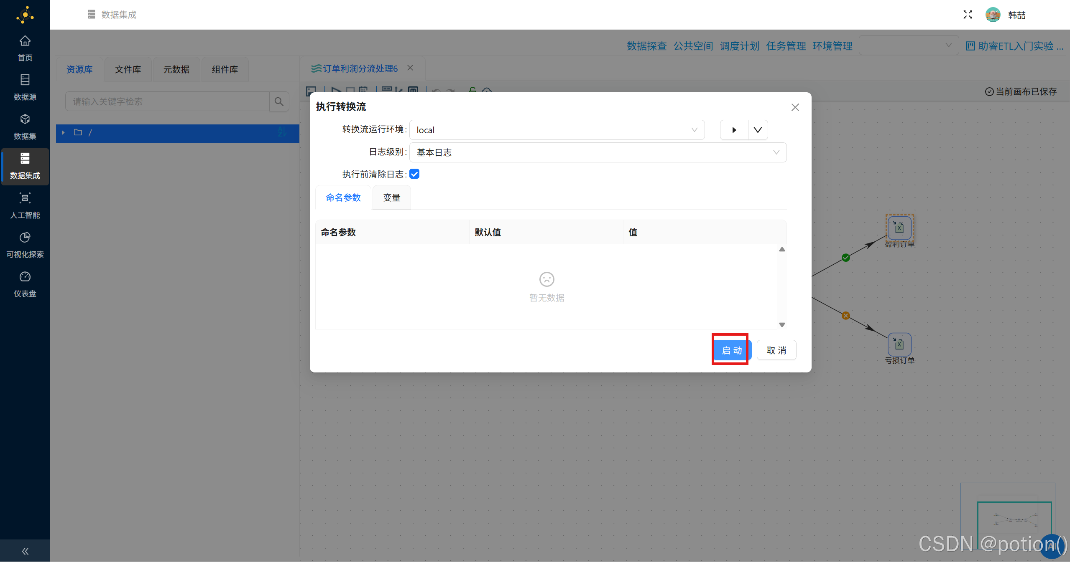
Task: Toggle the 执行前清除日志 checkbox
Action: (x=414, y=174)
